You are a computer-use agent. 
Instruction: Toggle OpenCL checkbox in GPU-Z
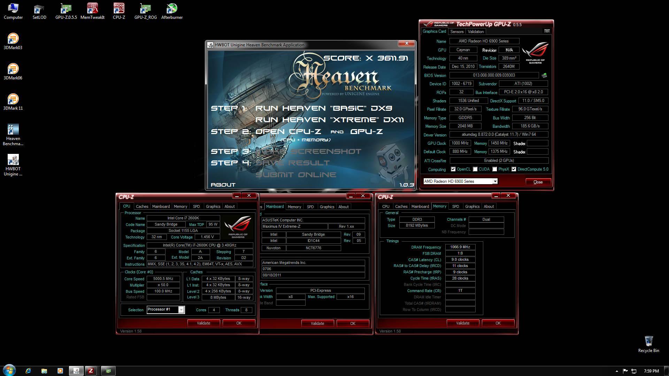tap(453, 169)
